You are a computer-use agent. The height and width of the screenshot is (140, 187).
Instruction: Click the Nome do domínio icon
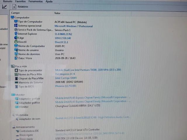16,54
